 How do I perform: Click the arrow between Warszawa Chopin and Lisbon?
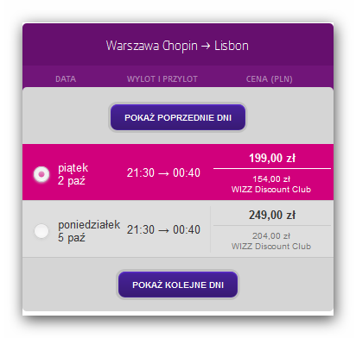tap(206, 46)
